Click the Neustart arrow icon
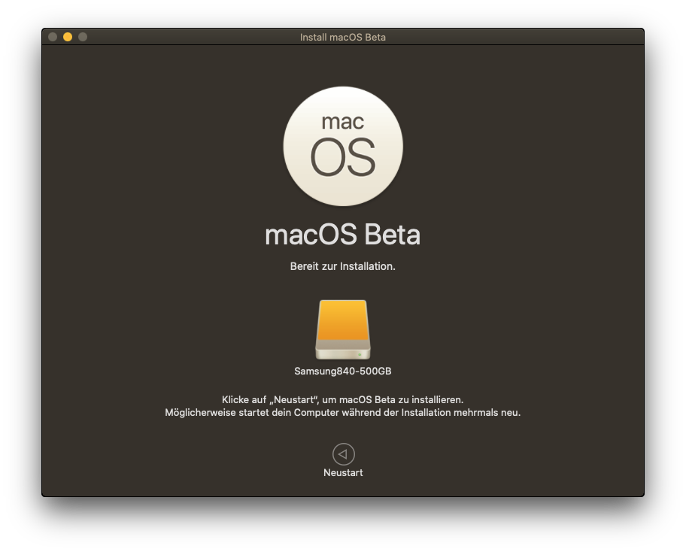The width and height of the screenshot is (686, 552). point(344,454)
